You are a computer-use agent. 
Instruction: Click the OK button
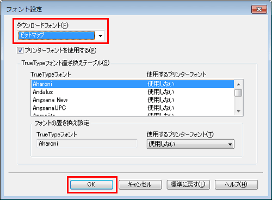(x=92, y=185)
